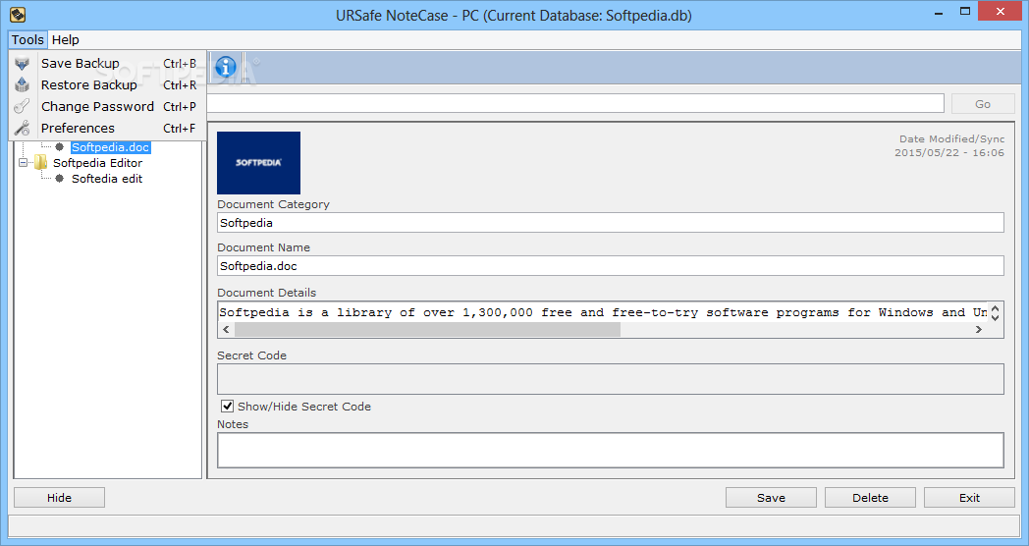Select the Softpedia Editor tree item
The image size is (1029, 546).
click(98, 163)
